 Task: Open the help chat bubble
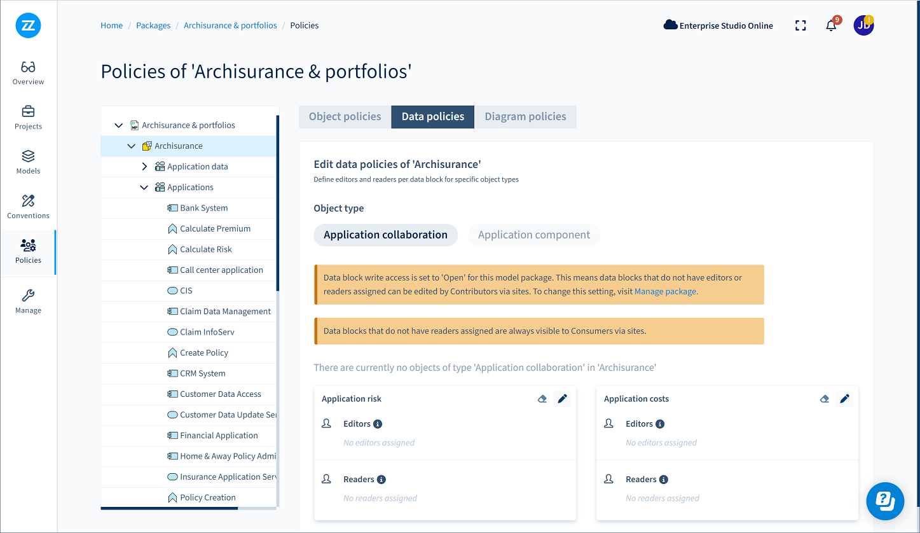coord(885,501)
